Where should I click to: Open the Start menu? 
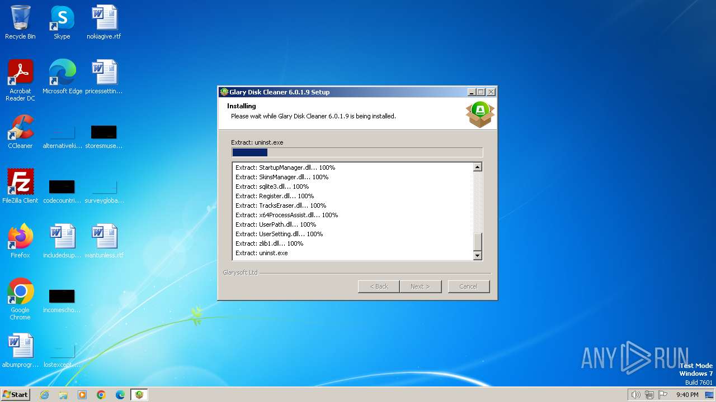16,395
